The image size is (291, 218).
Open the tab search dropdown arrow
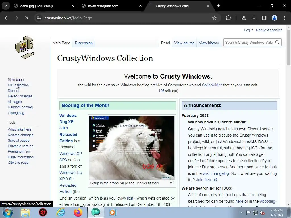coord(6,6)
